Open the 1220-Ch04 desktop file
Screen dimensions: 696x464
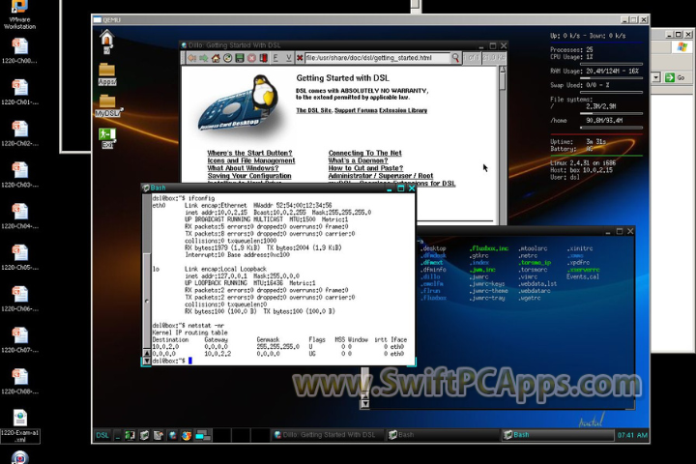20,217
